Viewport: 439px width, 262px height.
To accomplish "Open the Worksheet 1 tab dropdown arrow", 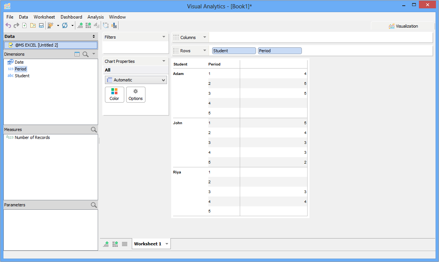I will (x=167, y=244).
